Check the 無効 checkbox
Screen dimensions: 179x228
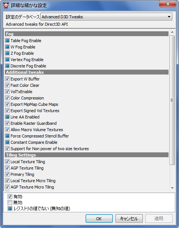(10, 202)
